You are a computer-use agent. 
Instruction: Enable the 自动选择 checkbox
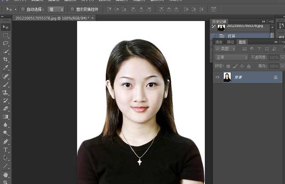[23, 9]
